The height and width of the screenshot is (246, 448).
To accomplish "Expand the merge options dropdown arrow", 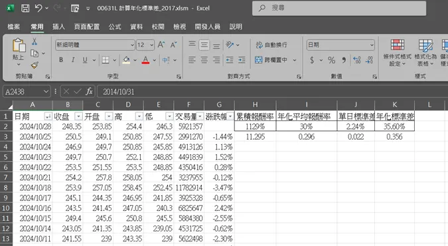I will (x=295, y=60).
